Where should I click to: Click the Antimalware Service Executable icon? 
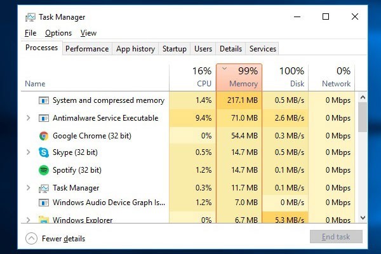tap(44, 118)
